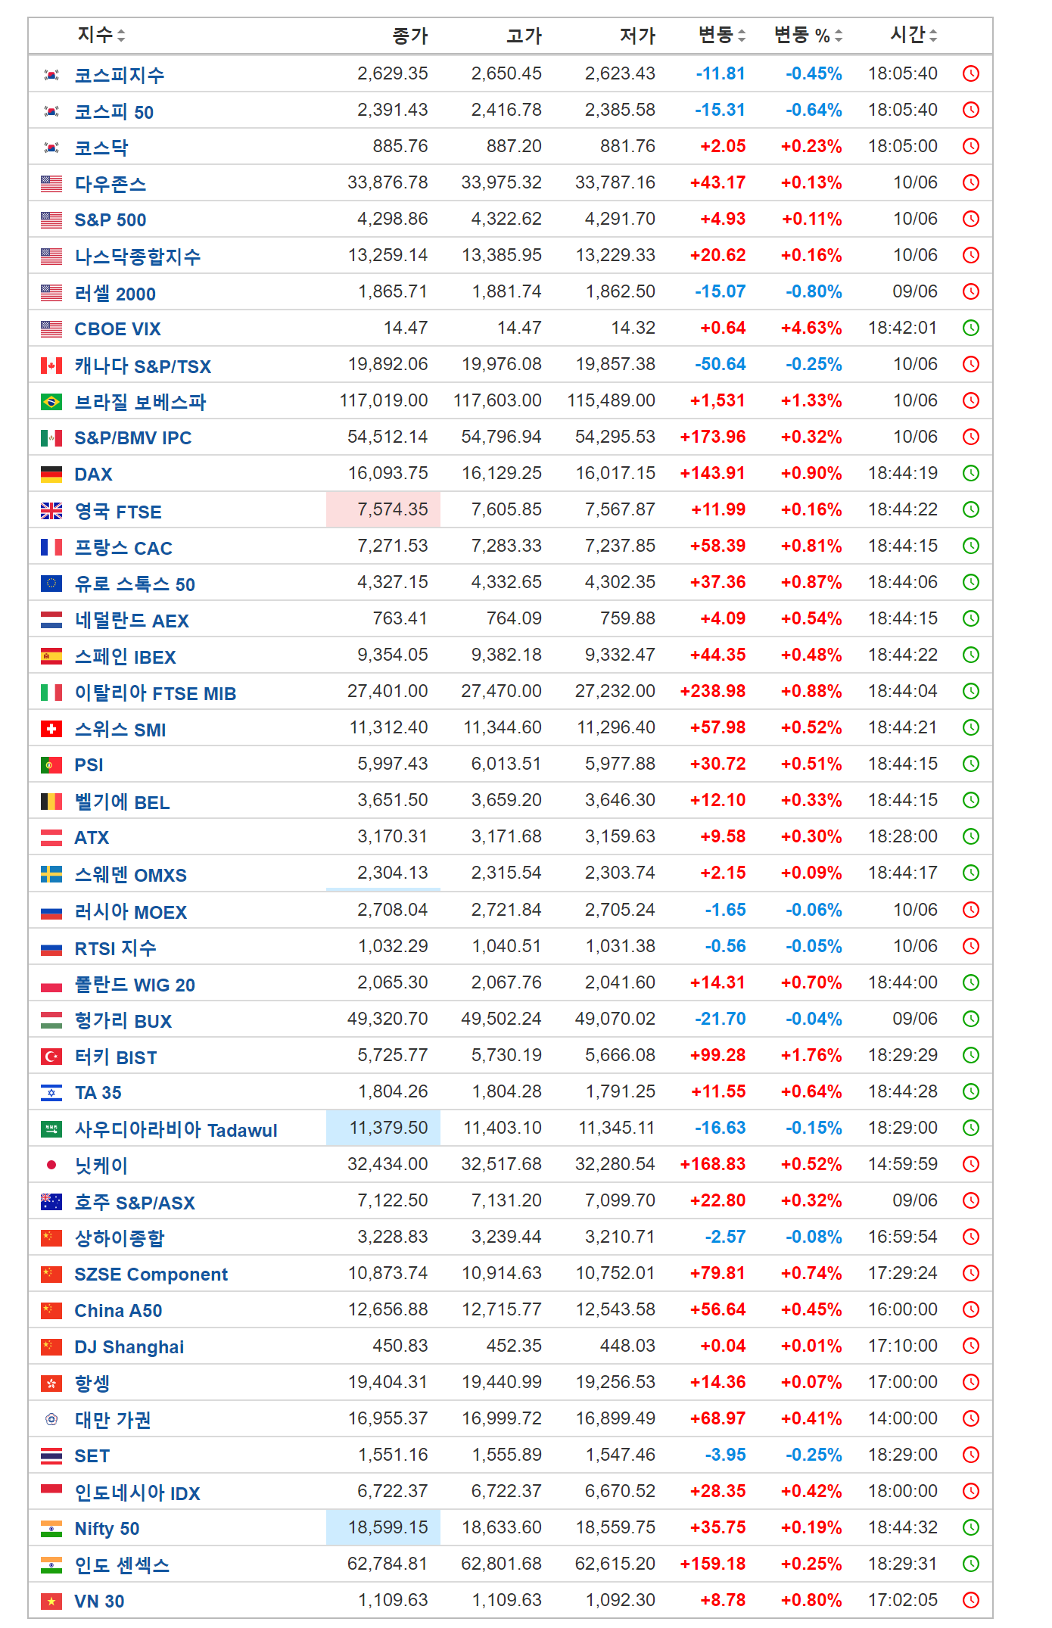Click the US flag beside 다우존스
The width and height of the screenshot is (1052, 1628).
pos(51,184)
